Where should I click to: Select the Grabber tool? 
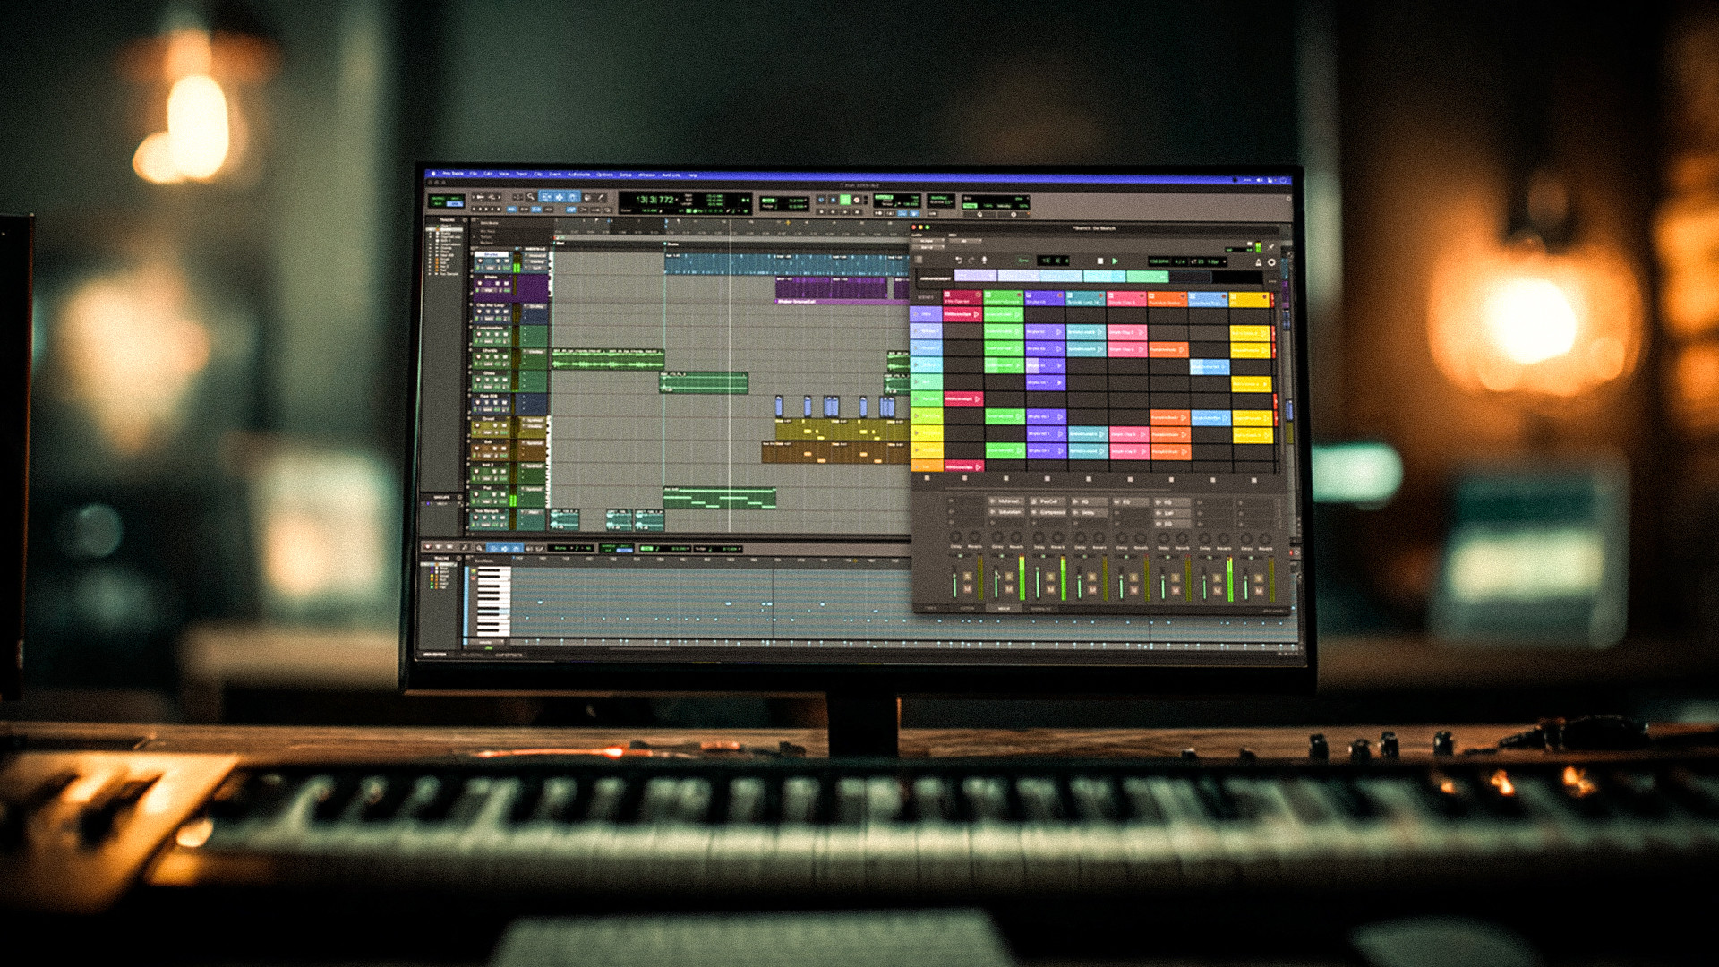point(573,197)
